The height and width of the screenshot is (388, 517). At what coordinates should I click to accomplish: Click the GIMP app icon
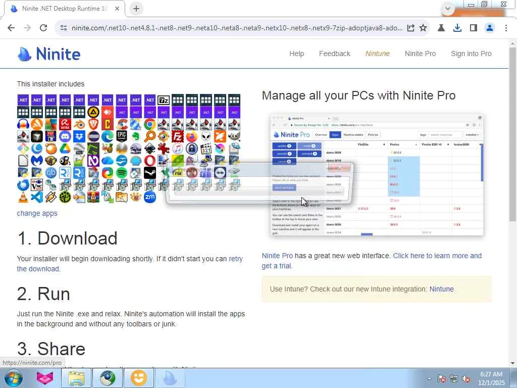tap(234, 136)
